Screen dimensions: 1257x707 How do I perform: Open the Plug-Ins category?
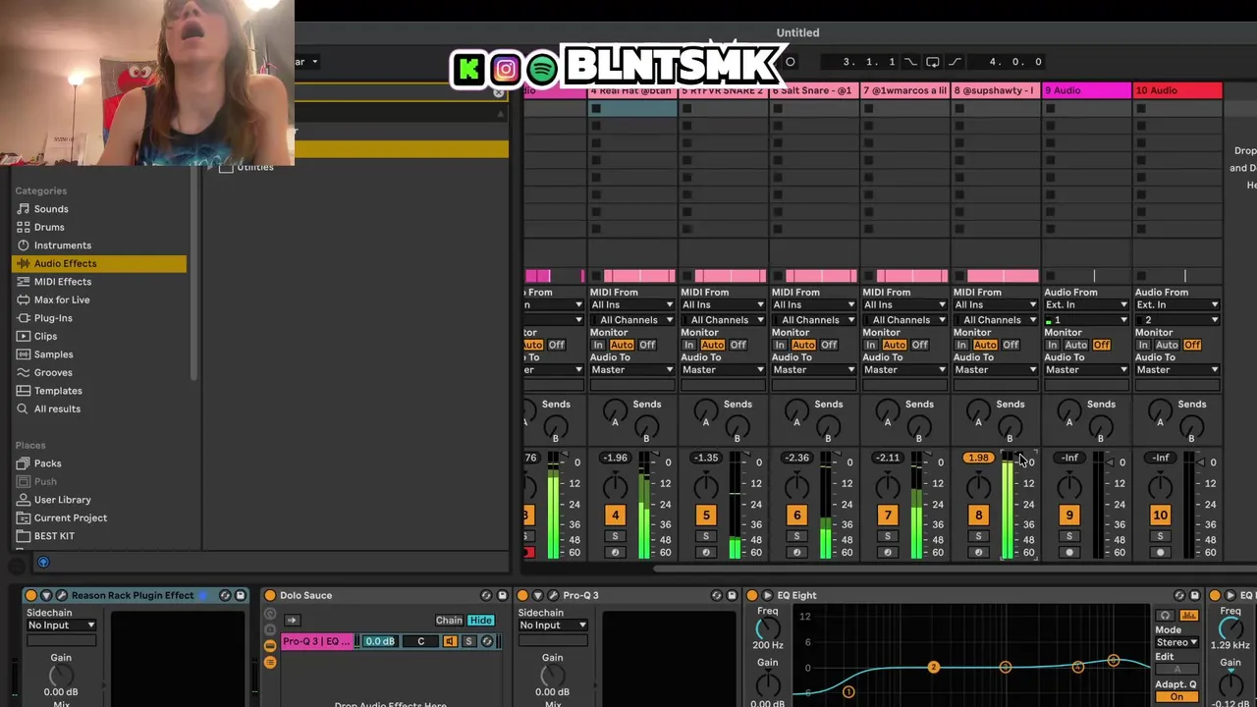click(x=53, y=318)
